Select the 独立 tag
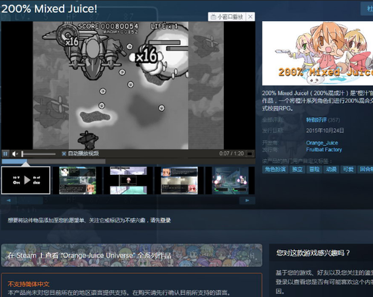373x297 pixels. click(x=297, y=170)
